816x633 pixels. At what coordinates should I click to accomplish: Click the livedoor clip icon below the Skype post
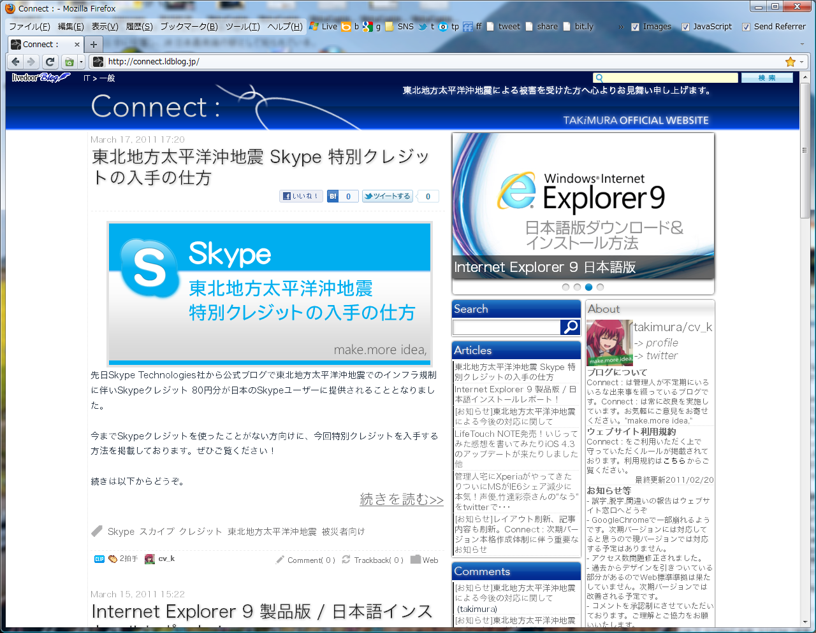[99, 559]
